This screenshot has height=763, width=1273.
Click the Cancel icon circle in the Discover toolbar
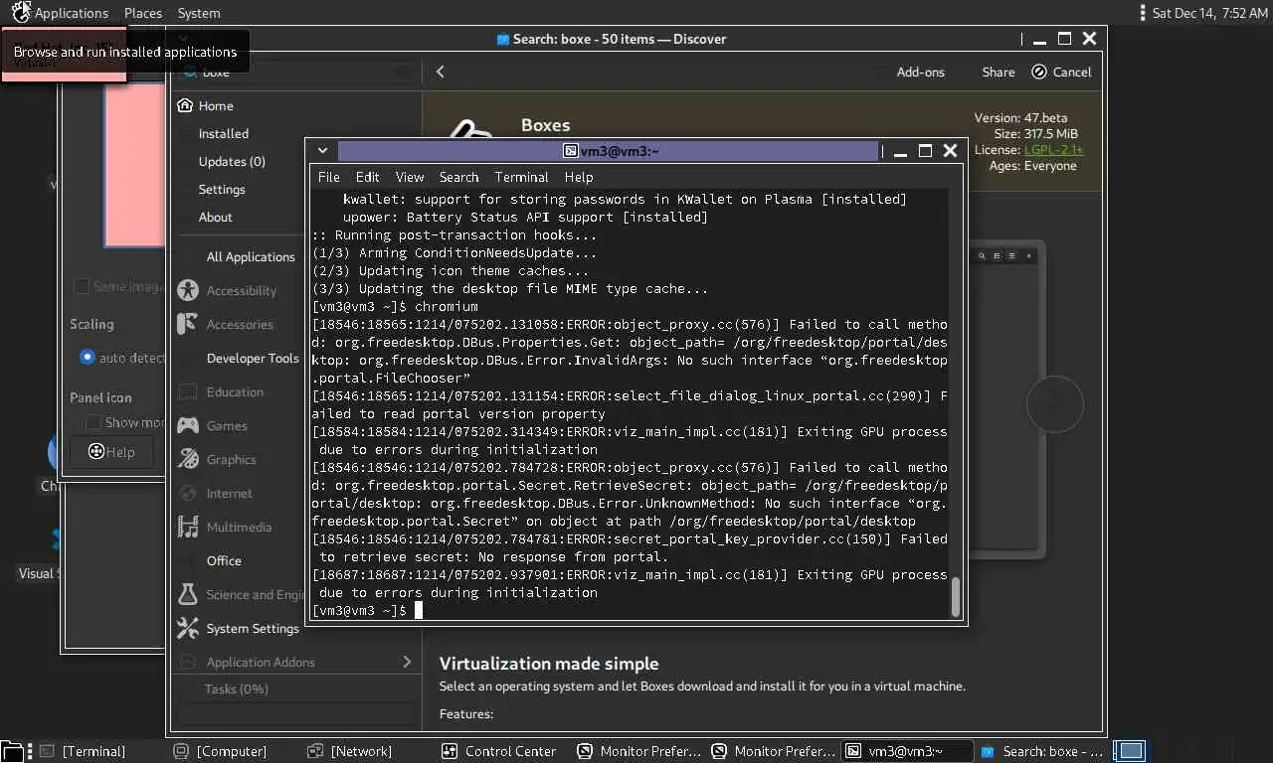tap(1039, 72)
